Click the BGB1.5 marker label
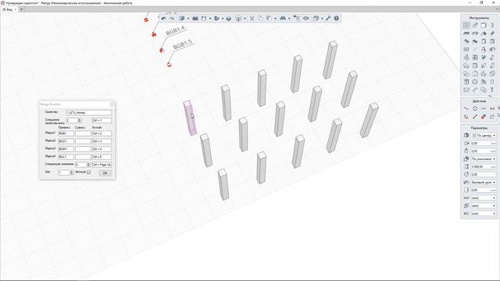 point(182,45)
